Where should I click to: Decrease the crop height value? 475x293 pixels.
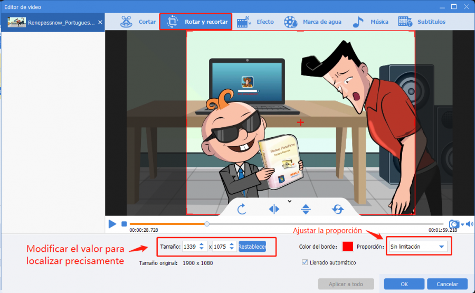pos(232,249)
